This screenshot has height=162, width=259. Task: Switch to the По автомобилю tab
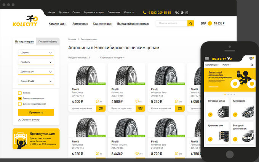point(48,42)
